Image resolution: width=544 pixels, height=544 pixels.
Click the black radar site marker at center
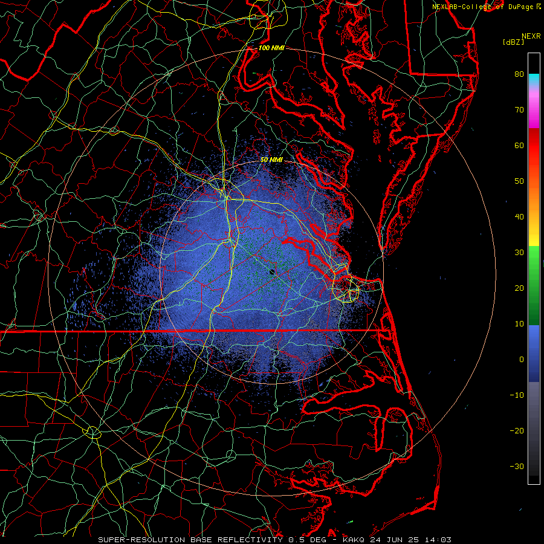coord(272,272)
